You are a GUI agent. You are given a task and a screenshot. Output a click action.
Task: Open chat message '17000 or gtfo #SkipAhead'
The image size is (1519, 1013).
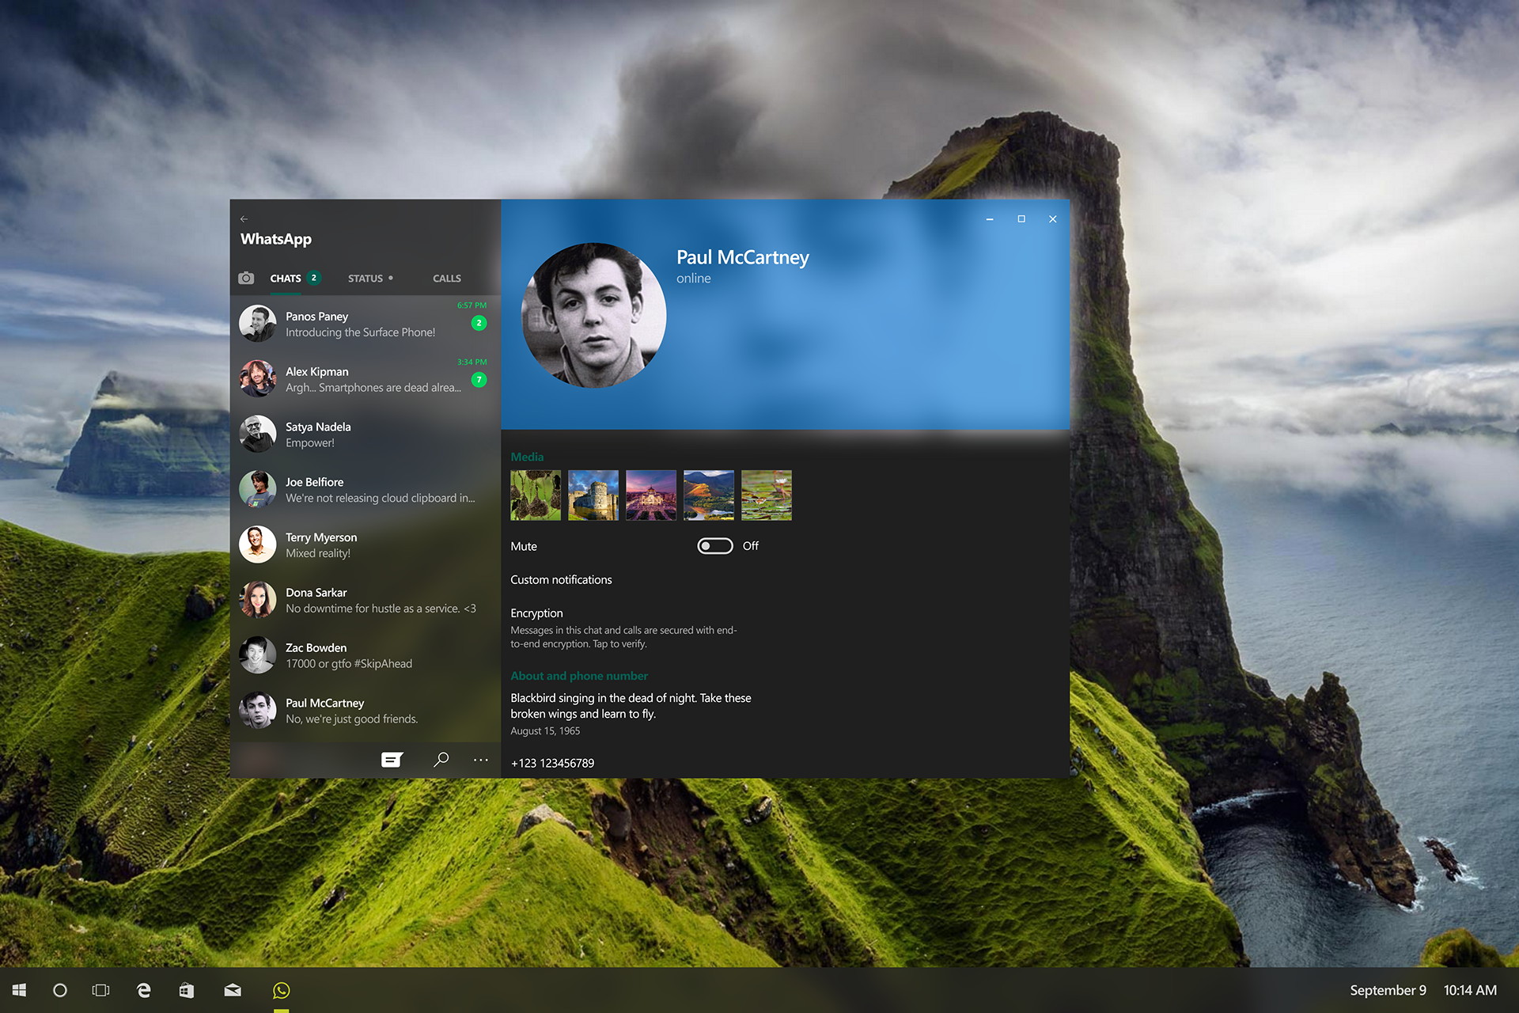(x=349, y=664)
